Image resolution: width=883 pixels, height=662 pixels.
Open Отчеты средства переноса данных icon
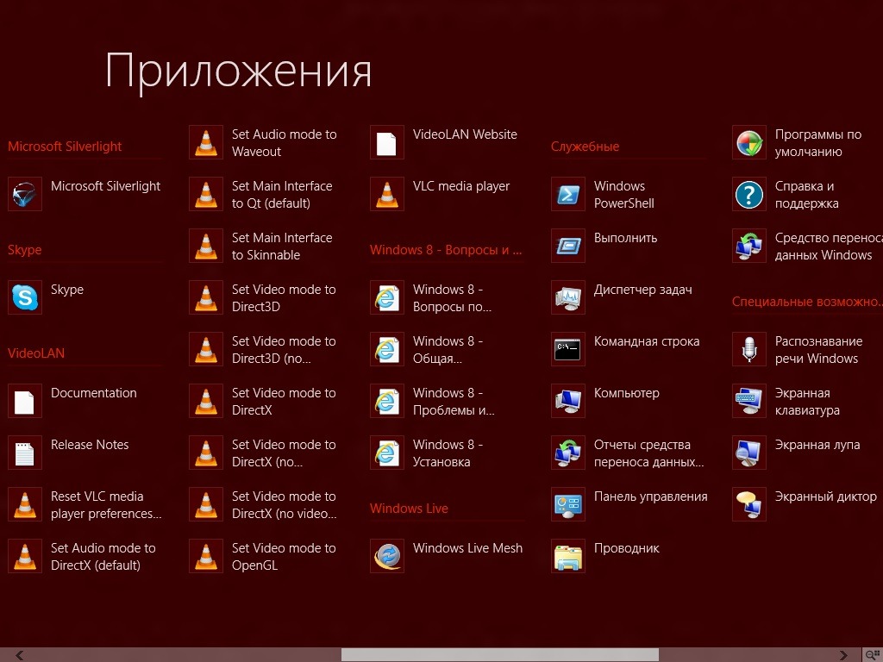click(x=568, y=453)
